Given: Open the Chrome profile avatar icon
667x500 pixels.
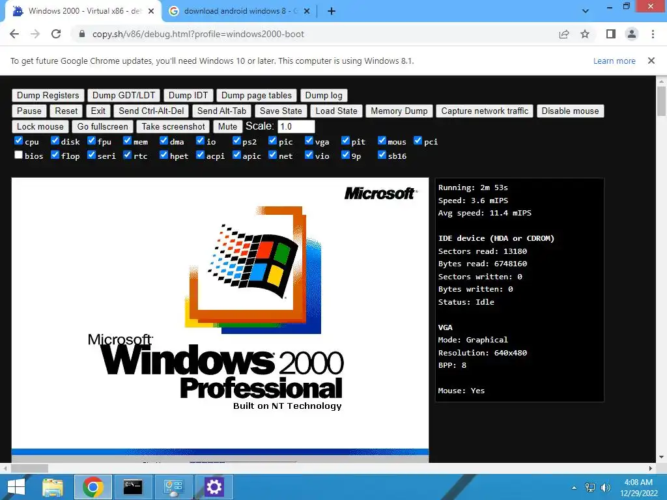Looking at the screenshot, I should tap(632, 34).
